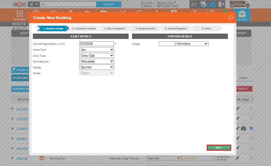271x166 pixels.
Task: Open the Requirements step tab
Action: coord(145,28)
